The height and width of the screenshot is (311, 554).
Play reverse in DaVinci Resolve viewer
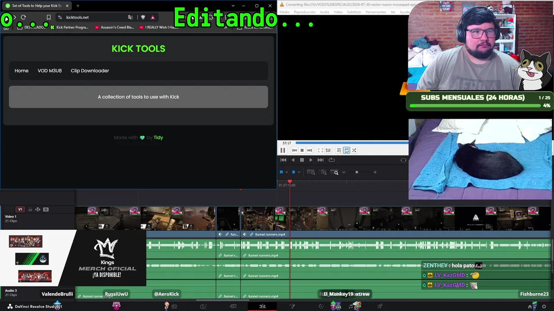click(293, 160)
